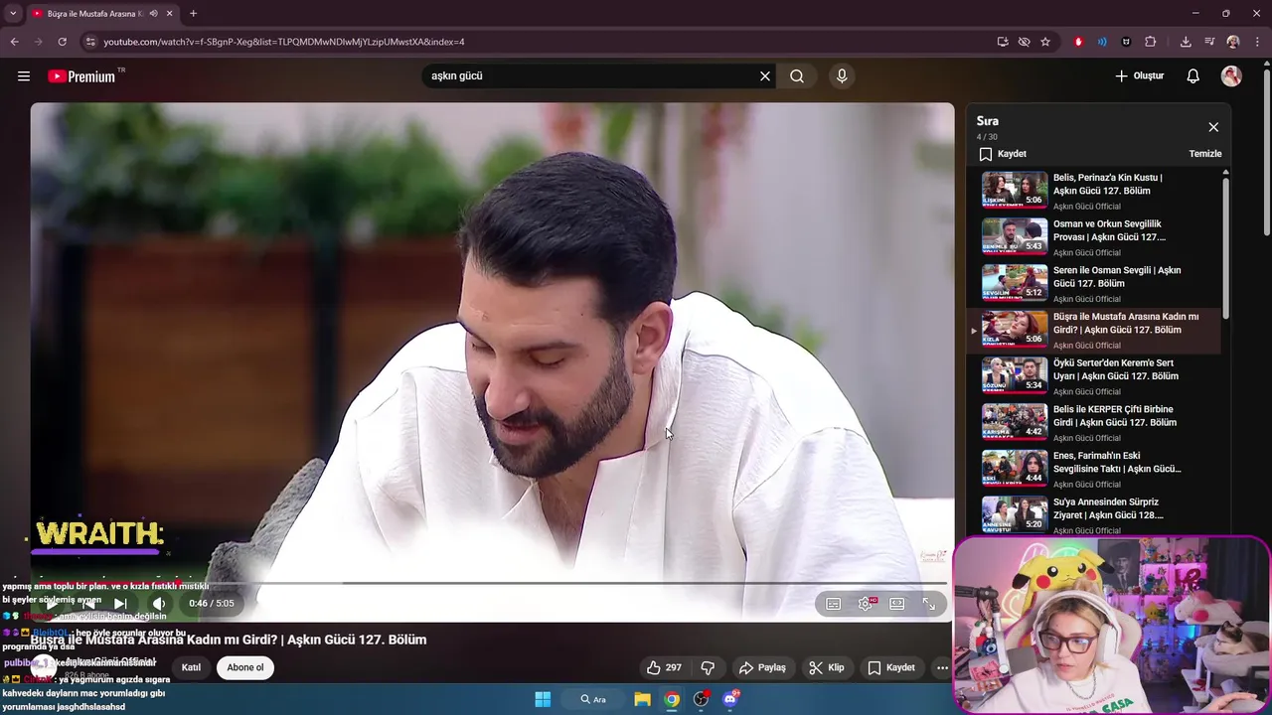Clear the search box with X icon
The image size is (1272, 715).
tap(765, 76)
